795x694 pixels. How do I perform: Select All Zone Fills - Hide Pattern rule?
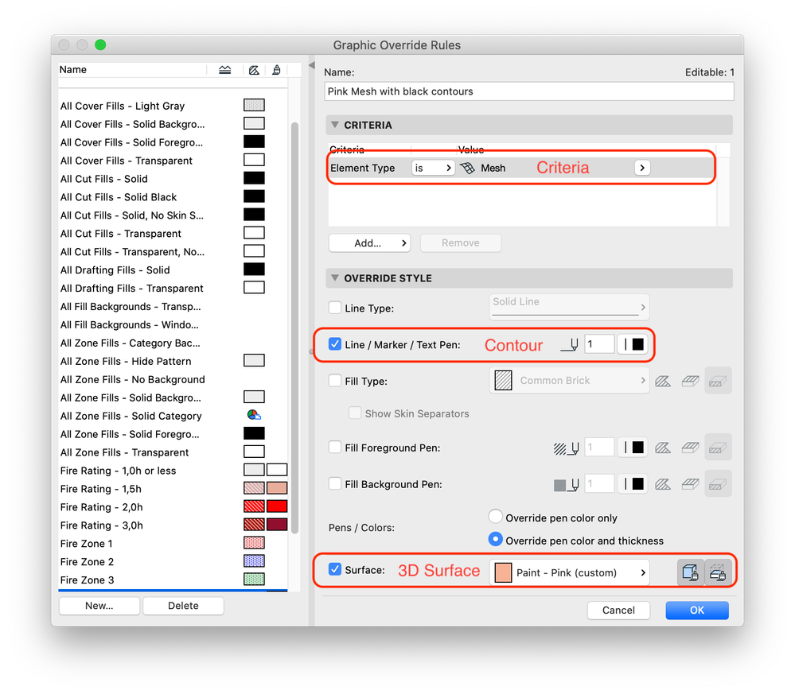[x=125, y=361]
